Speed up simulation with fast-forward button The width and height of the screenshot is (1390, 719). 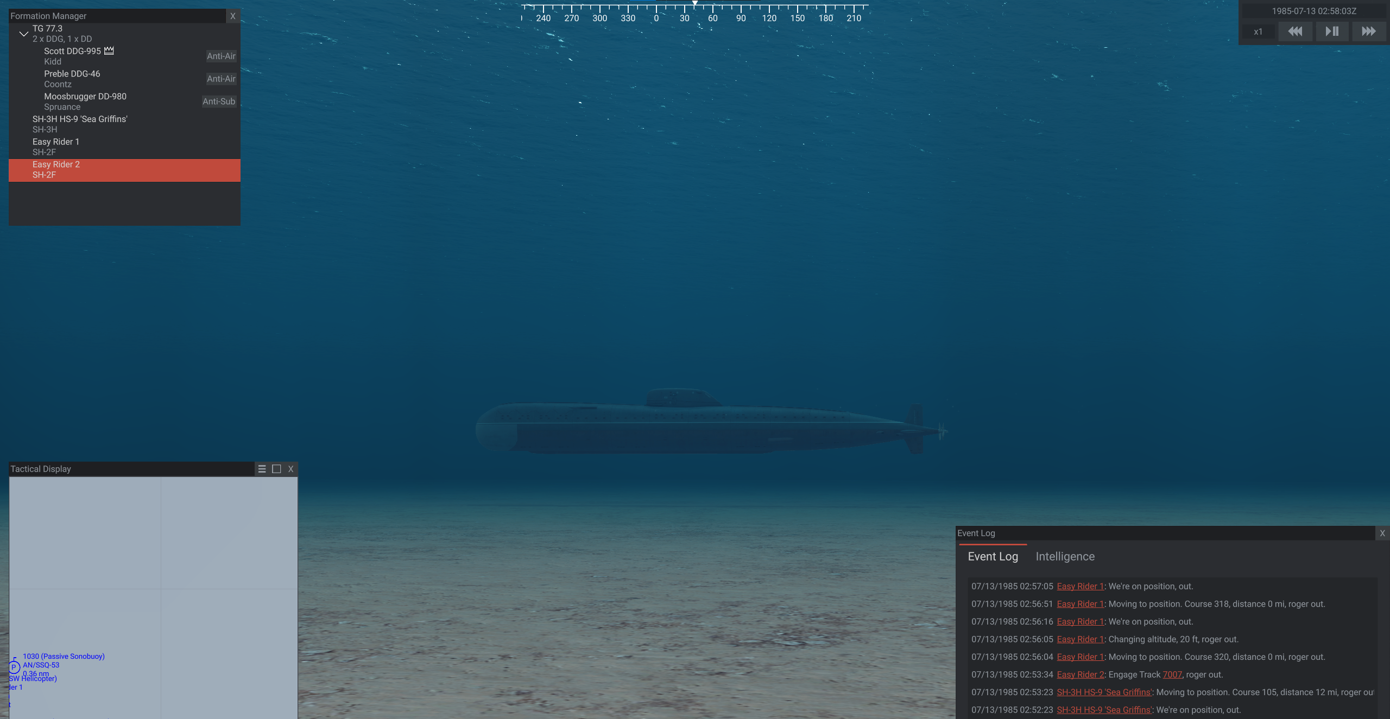(x=1369, y=31)
